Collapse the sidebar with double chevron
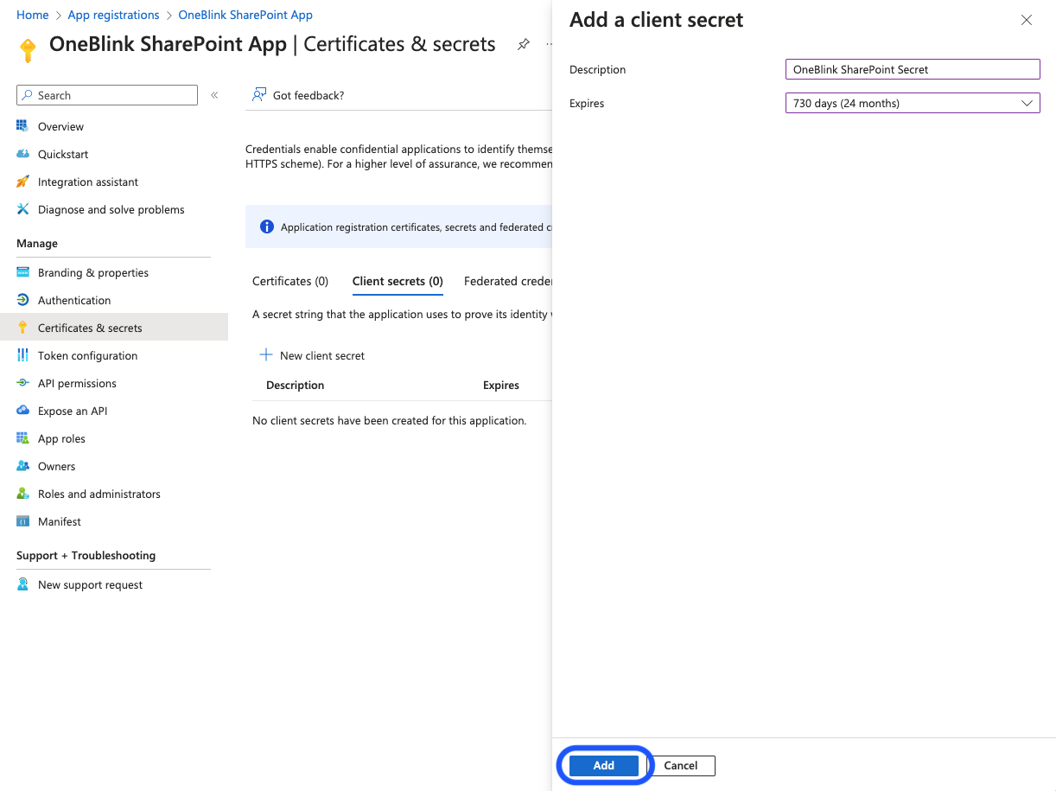The width and height of the screenshot is (1056, 791). point(214,95)
